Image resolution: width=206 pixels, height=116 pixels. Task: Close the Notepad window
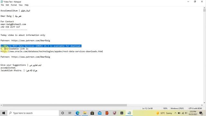pos(202,2)
